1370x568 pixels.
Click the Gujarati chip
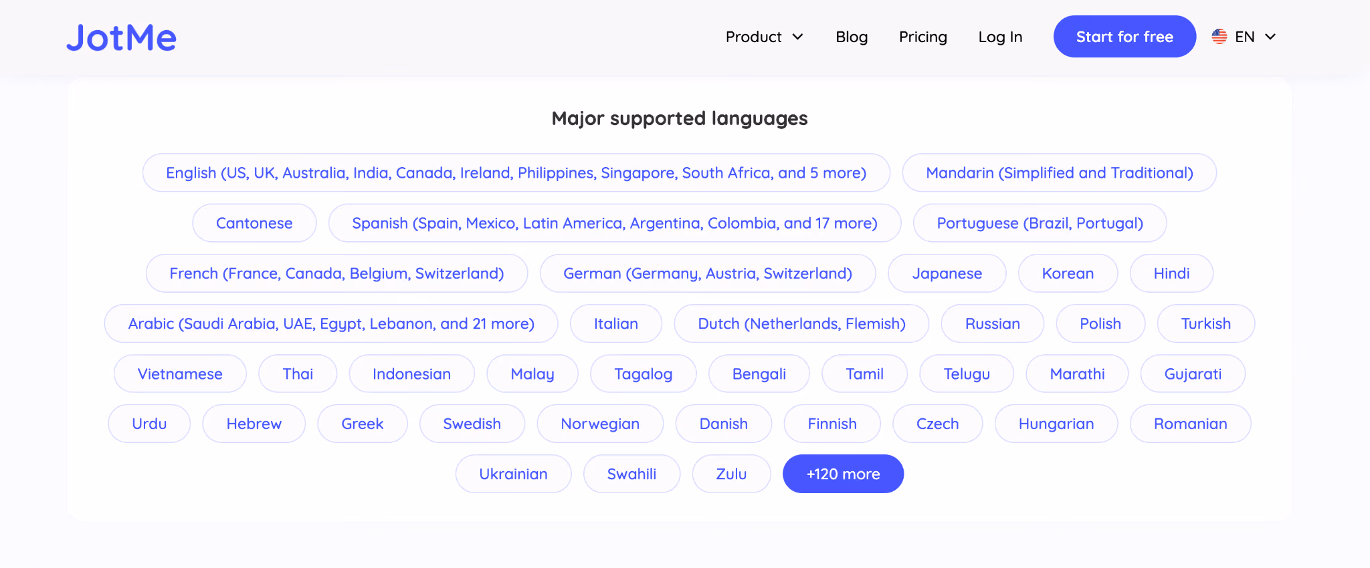click(1193, 374)
